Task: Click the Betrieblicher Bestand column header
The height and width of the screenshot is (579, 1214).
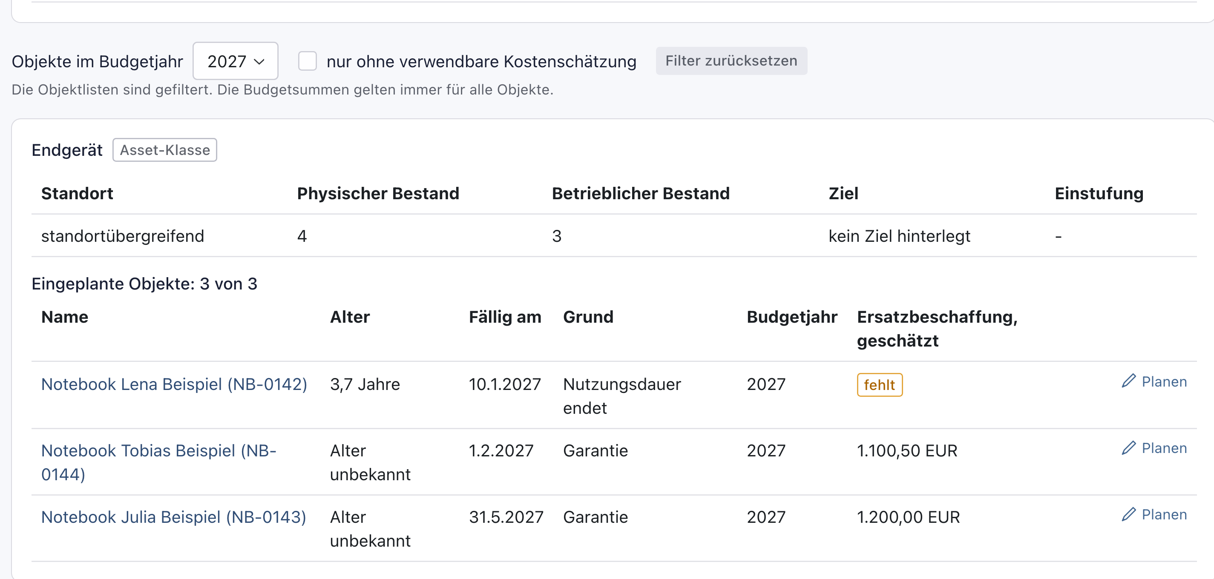Action: coord(641,194)
